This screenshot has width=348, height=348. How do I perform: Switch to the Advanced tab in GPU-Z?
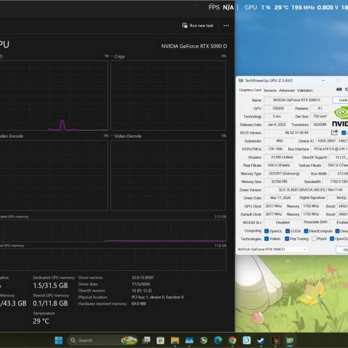coord(287,90)
